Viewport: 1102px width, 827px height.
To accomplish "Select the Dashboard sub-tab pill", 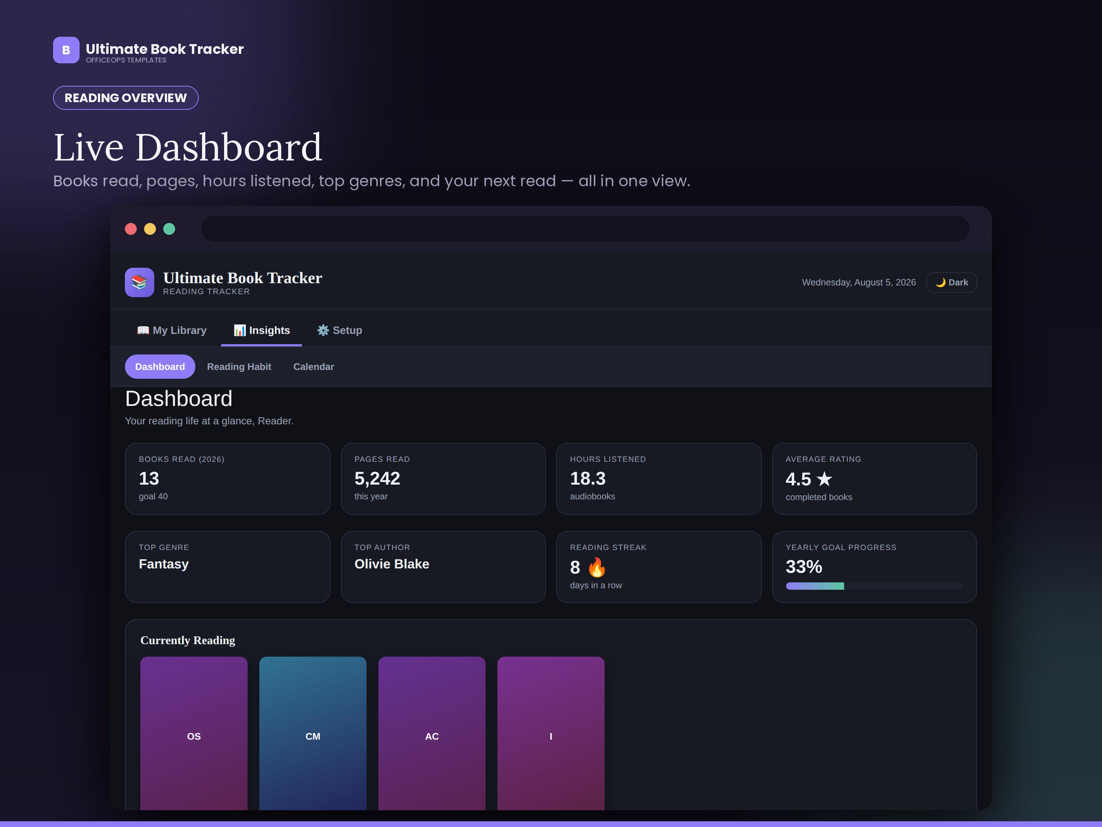I will (160, 366).
